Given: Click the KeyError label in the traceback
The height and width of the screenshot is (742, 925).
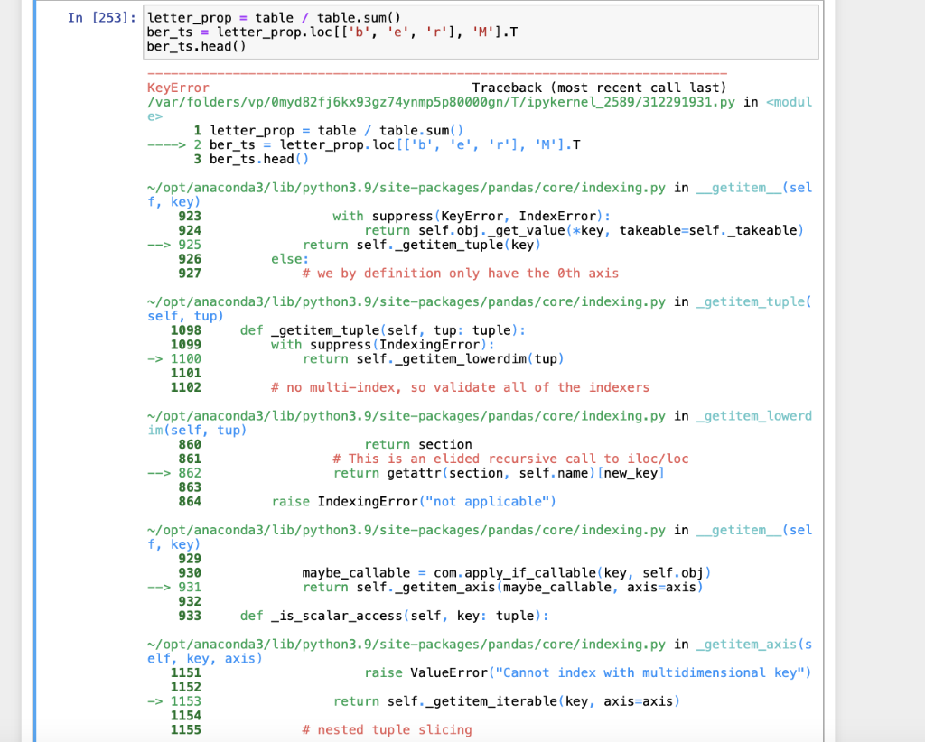Looking at the screenshot, I should click(171, 88).
